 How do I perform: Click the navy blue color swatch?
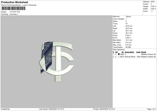point(119,54)
